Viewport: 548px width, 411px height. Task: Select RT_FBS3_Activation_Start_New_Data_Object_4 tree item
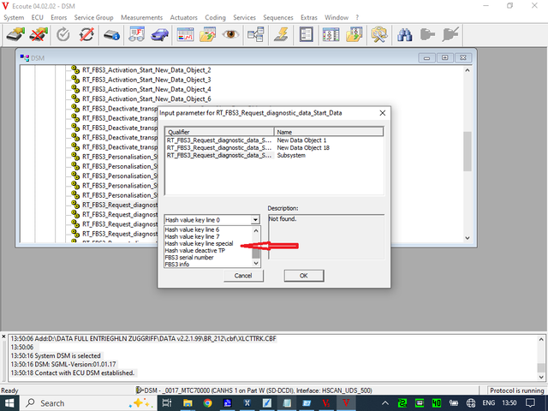tap(146, 89)
